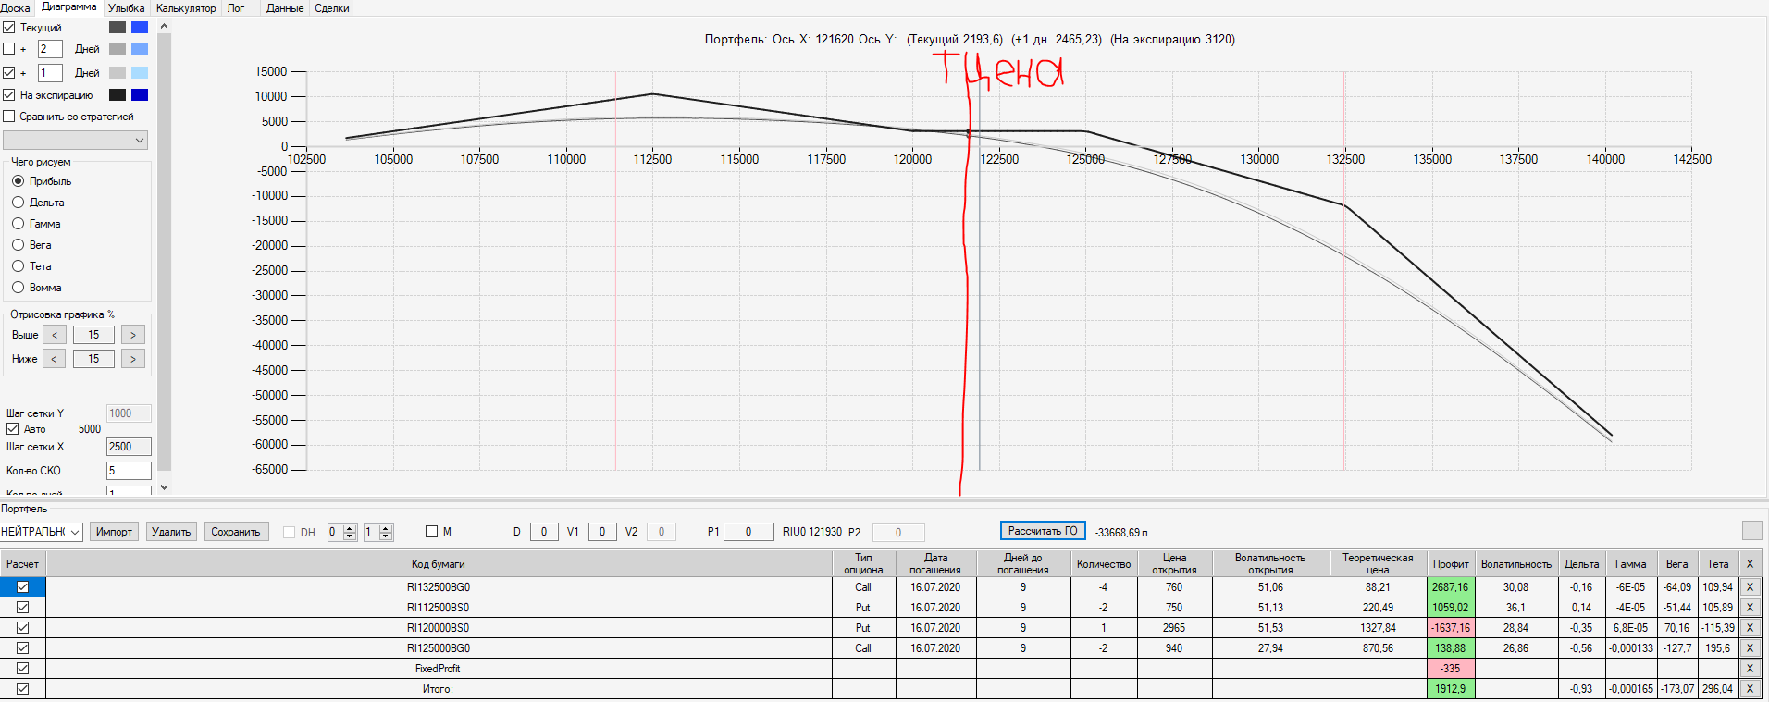Click the Волатильность открытия column header
The width and height of the screenshot is (1769, 702).
pos(1270,564)
